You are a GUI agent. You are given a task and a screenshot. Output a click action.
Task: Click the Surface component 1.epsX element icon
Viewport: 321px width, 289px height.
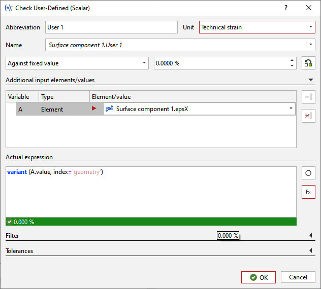109,109
